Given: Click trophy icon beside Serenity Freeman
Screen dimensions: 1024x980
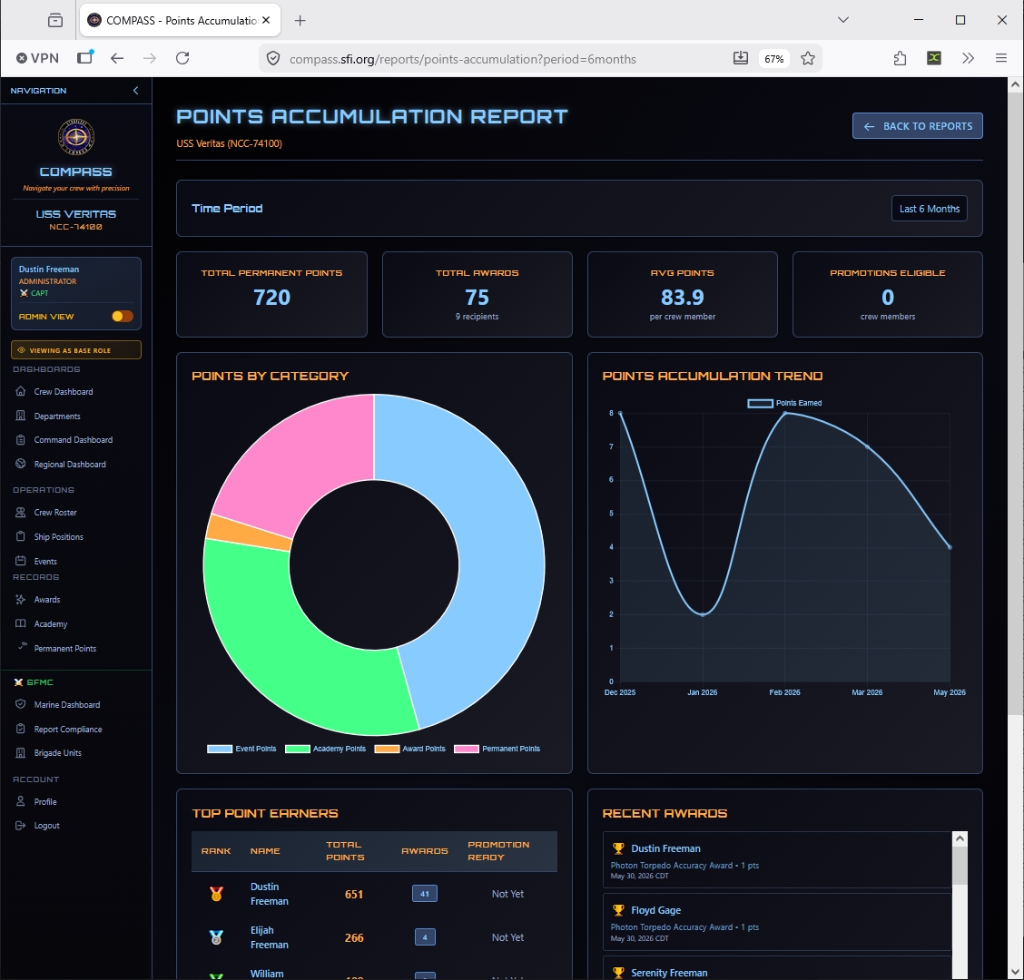Looking at the screenshot, I should (x=618, y=973).
